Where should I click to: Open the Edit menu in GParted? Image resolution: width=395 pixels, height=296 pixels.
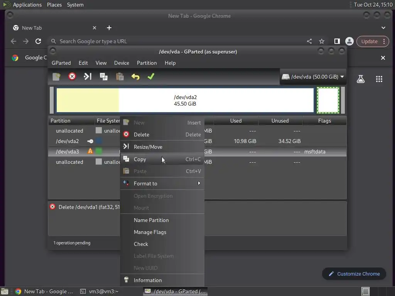pyautogui.click(x=83, y=63)
